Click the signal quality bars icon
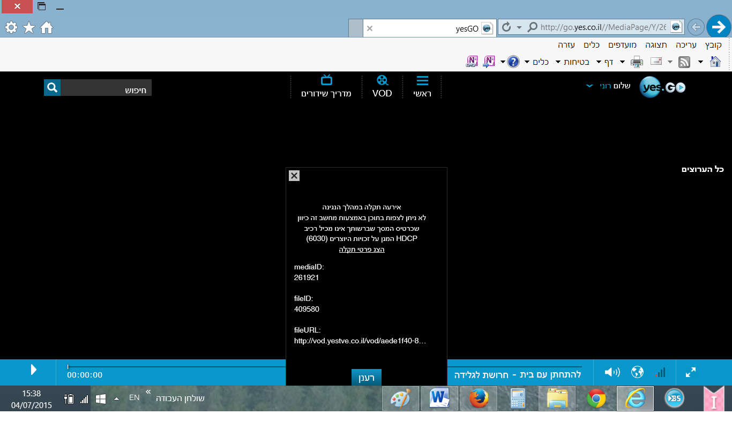Image resolution: width=732 pixels, height=437 pixels. pos(661,372)
